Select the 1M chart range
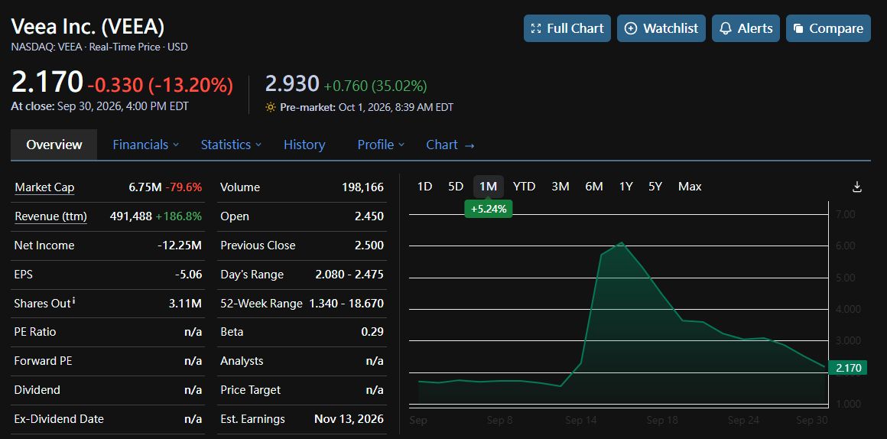Viewport: 887px width, 439px height. click(x=488, y=186)
